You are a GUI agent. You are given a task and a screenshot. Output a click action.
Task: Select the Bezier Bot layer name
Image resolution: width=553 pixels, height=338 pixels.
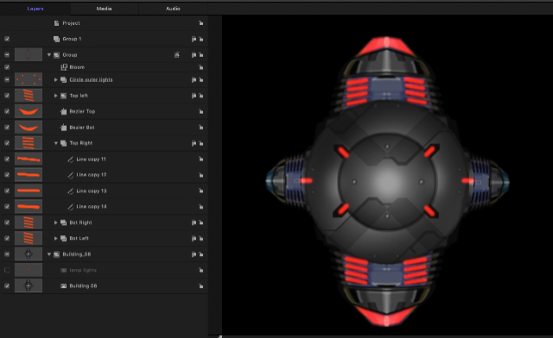(x=82, y=128)
